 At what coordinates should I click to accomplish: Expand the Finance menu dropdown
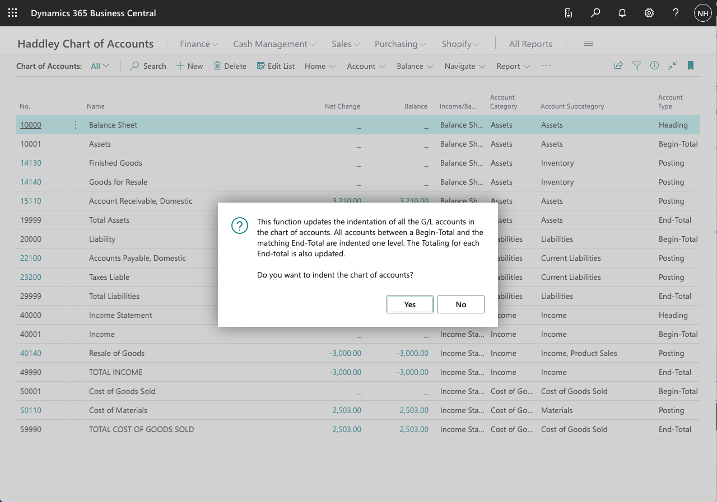(199, 44)
